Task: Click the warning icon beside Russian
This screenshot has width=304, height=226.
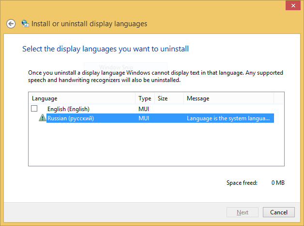Action: point(42,118)
